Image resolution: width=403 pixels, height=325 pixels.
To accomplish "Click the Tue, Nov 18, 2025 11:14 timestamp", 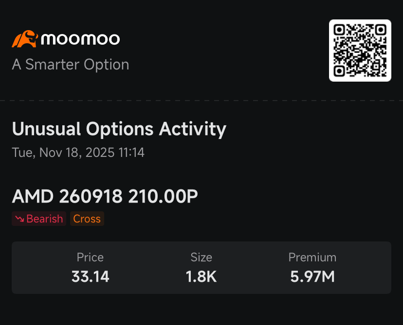I will tap(78, 153).
